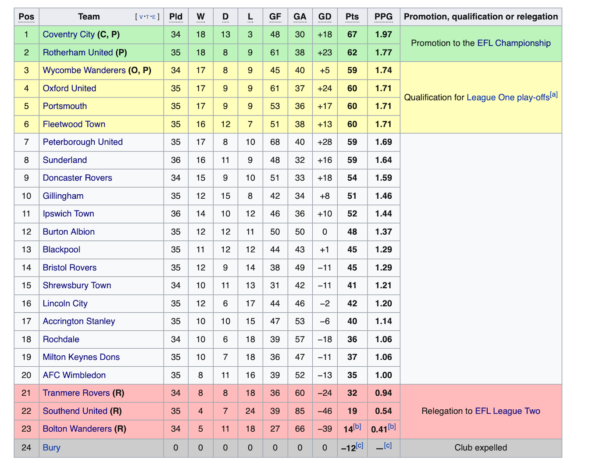Open the AFC Wimbledon link

[x=74, y=375]
